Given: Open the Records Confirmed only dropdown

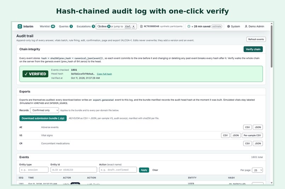Looking at the screenshot, I should (x=45, y=110).
